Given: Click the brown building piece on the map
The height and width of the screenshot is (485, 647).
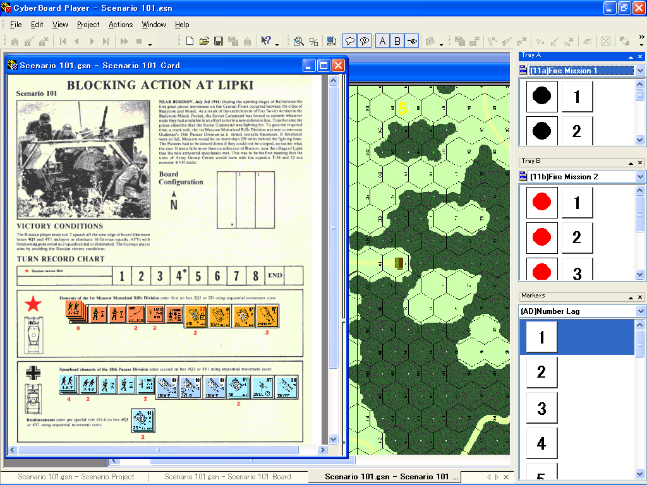Looking at the screenshot, I should [x=399, y=263].
